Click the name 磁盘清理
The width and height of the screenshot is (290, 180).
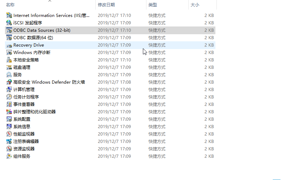[22, 67]
